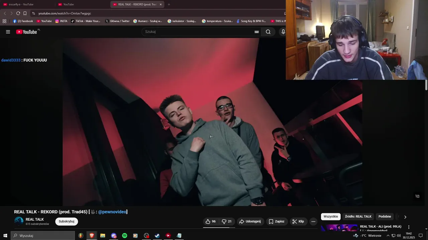Bookmark this page with the bookmark icon
Screen dimensions: 428x240
pos(25,13)
